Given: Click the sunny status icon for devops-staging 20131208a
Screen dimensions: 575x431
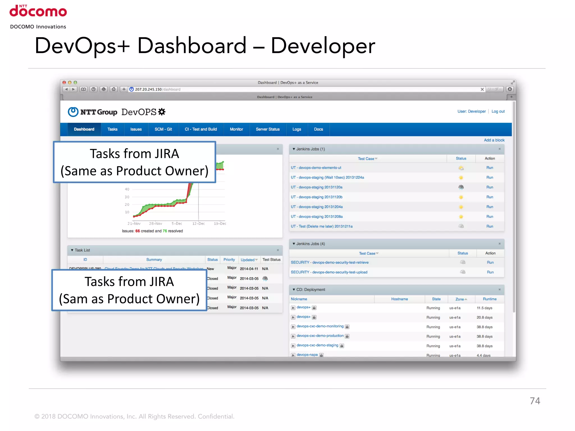Looking at the screenshot, I should point(461,217).
